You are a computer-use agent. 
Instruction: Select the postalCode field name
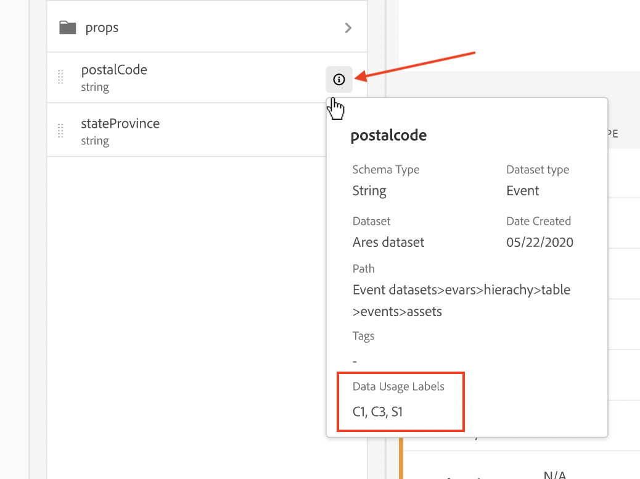tap(114, 70)
